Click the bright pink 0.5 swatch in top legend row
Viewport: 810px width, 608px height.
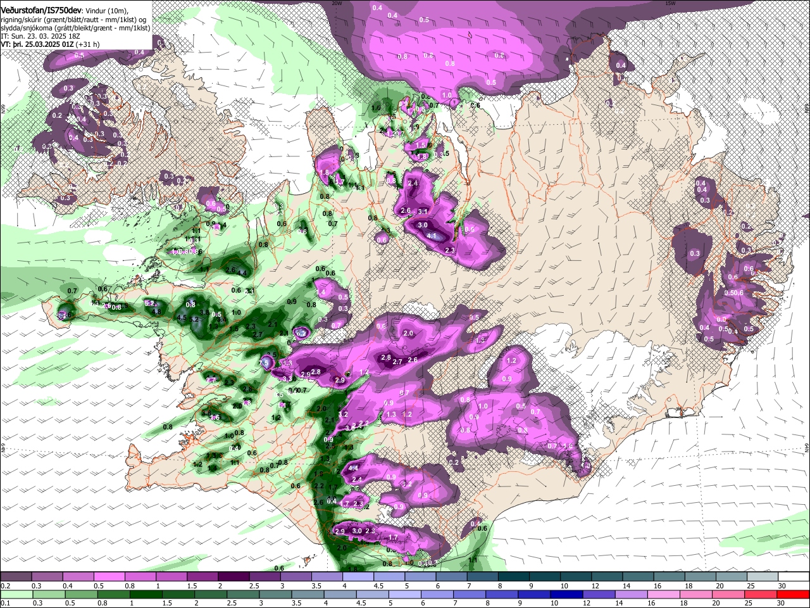109,576
